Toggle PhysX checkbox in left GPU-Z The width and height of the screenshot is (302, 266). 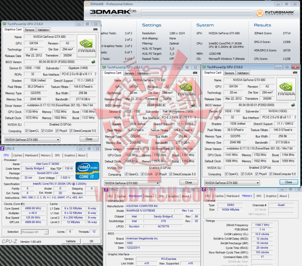click(x=57, y=131)
